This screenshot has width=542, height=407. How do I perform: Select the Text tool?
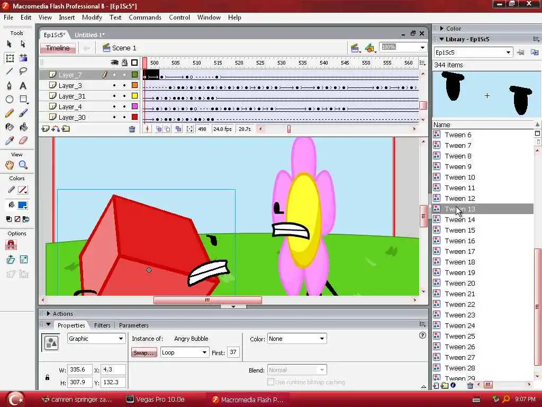(x=23, y=85)
